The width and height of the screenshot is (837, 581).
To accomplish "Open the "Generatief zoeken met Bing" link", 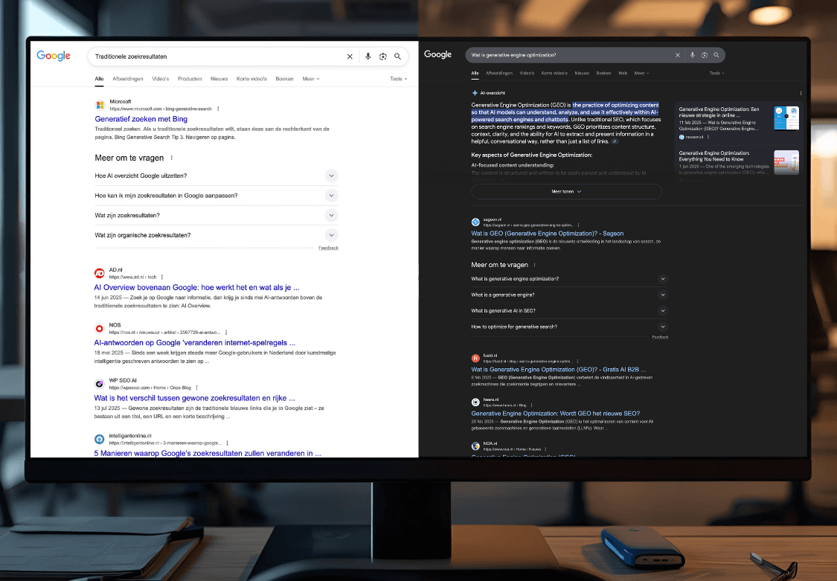I will tap(141, 118).
